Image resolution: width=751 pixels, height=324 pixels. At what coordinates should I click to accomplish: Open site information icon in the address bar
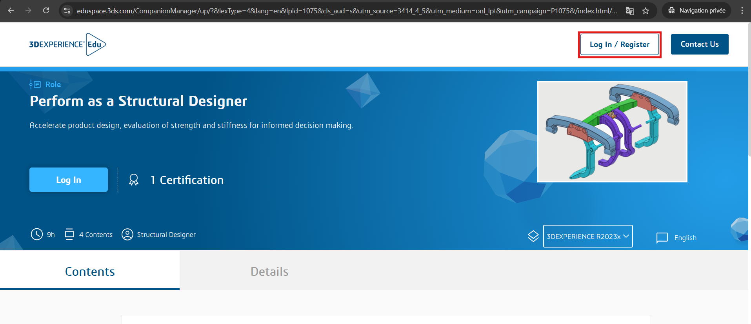click(x=67, y=11)
